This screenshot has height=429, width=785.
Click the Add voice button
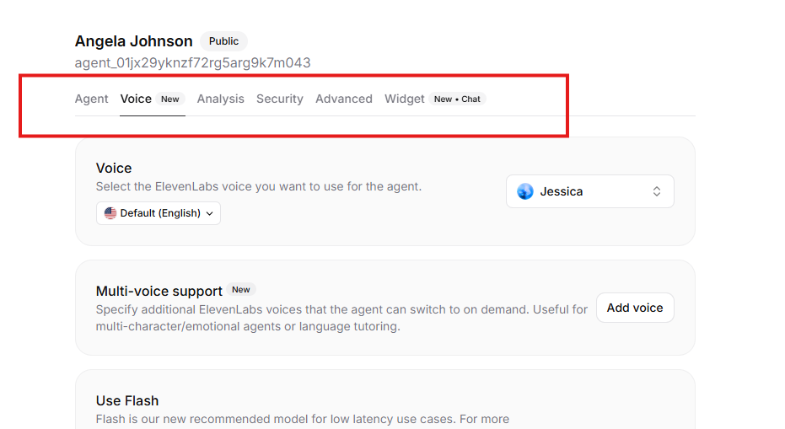click(x=635, y=308)
